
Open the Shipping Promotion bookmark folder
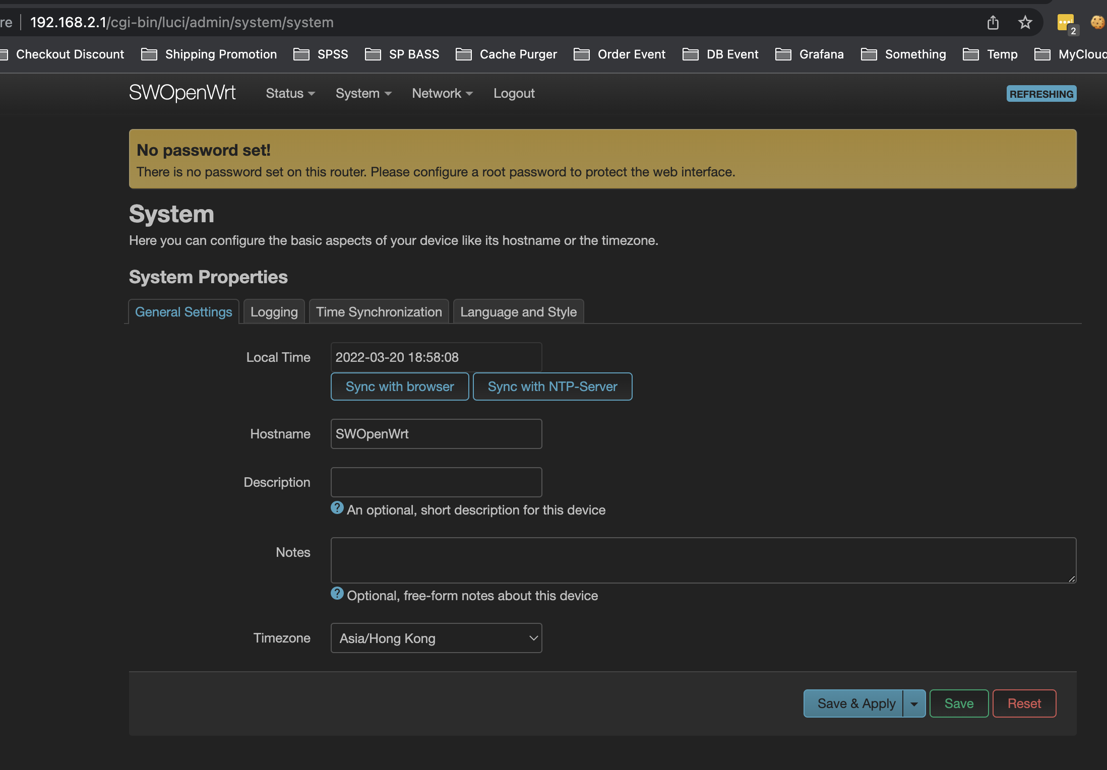221,54
